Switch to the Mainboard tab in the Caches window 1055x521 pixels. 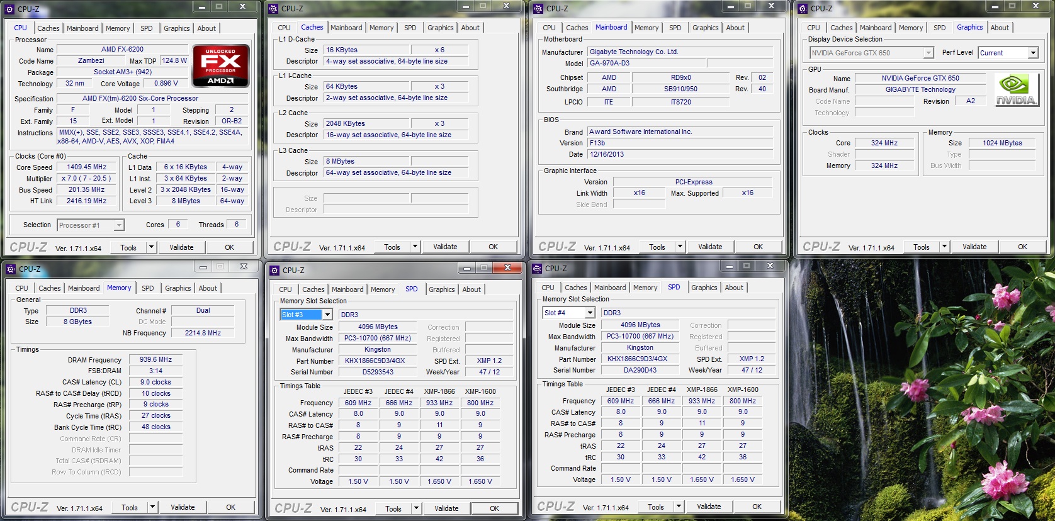pos(346,28)
